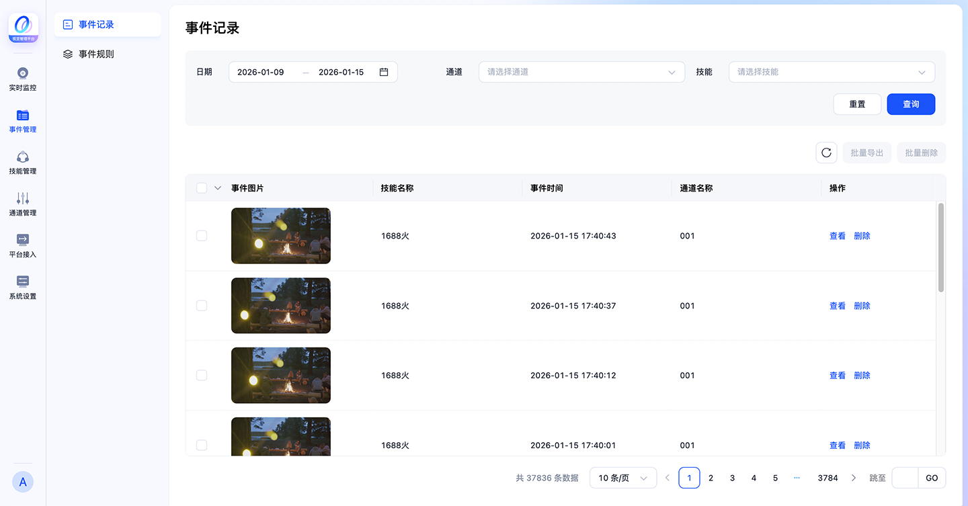This screenshot has height=506, width=968.
Task: Open 事件管理 in the sidebar
Action: [x=23, y=120]
